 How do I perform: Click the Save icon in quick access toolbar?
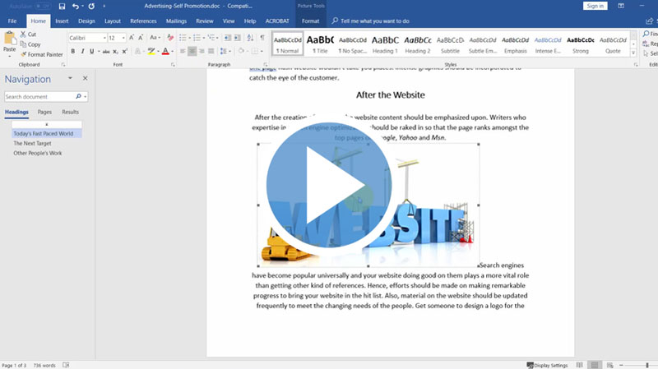[x=62, y=7]
